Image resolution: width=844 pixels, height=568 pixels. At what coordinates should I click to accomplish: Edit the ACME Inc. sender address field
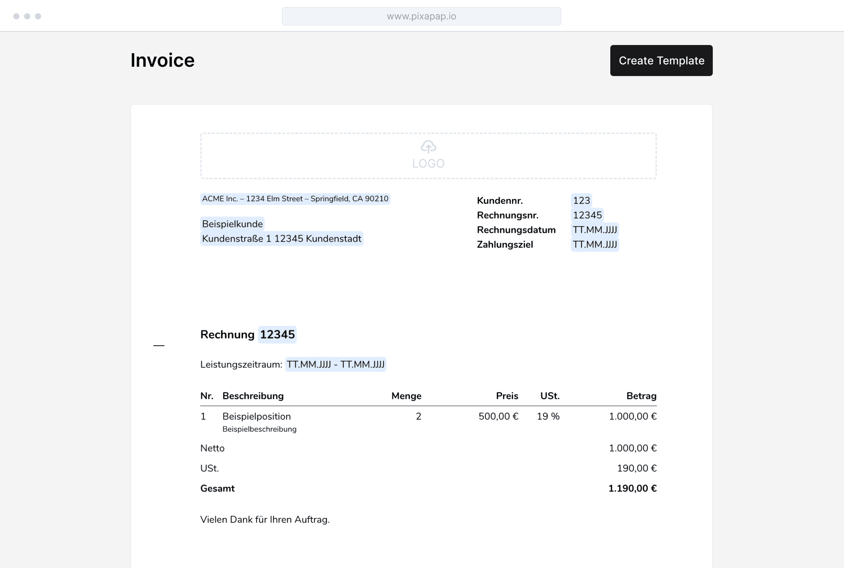[x=295, y=199]
